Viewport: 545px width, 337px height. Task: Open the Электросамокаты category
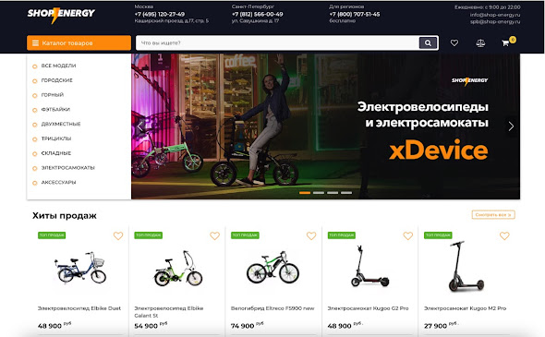pyautogui.click(x=67, y=168)
